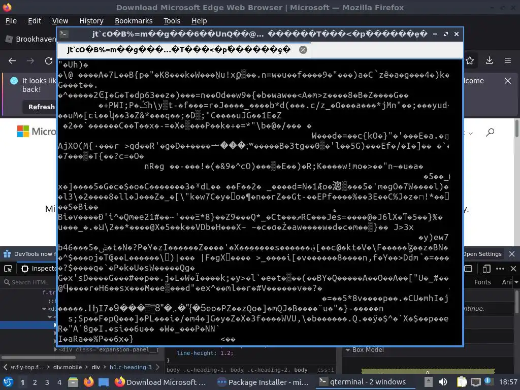Click the qterminal window title icon

(x=64, y=34)
